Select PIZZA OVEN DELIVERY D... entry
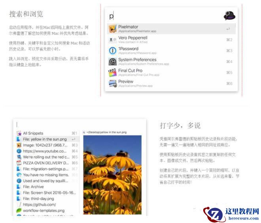This screenshot has width=261, height=223. click(x=47, y=163)
